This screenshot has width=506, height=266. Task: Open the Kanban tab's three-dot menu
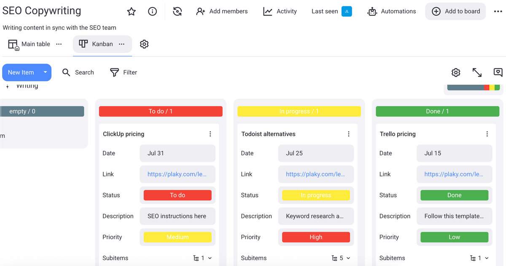[121, 44]
